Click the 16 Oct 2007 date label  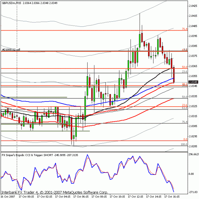pos(8,197)
